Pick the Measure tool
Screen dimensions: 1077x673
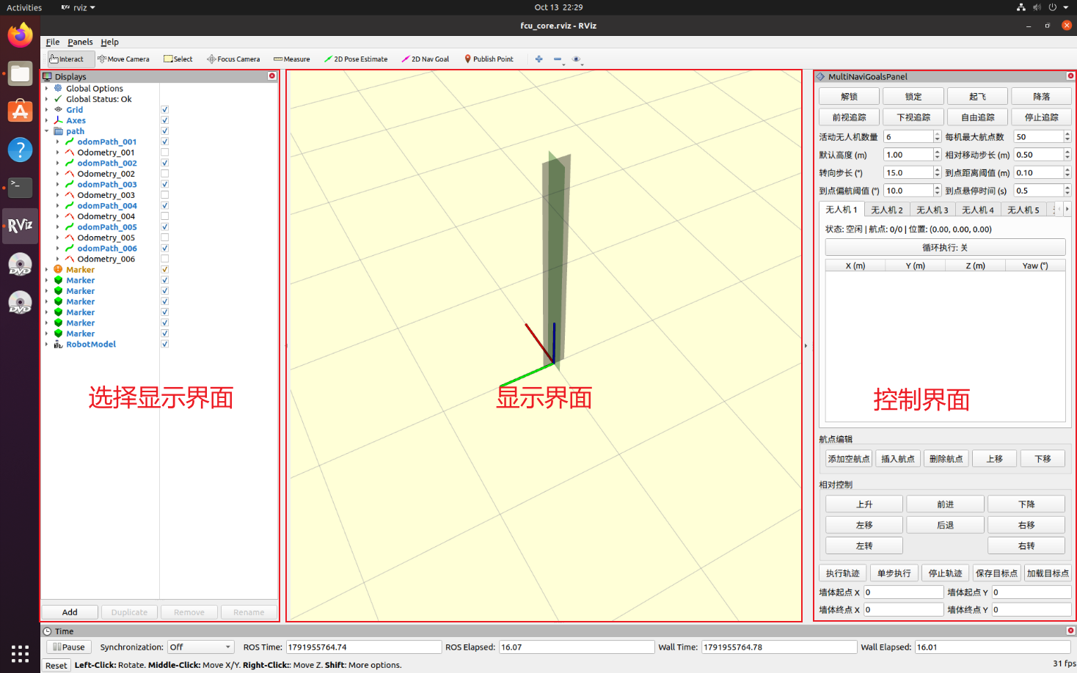(292, 59)
